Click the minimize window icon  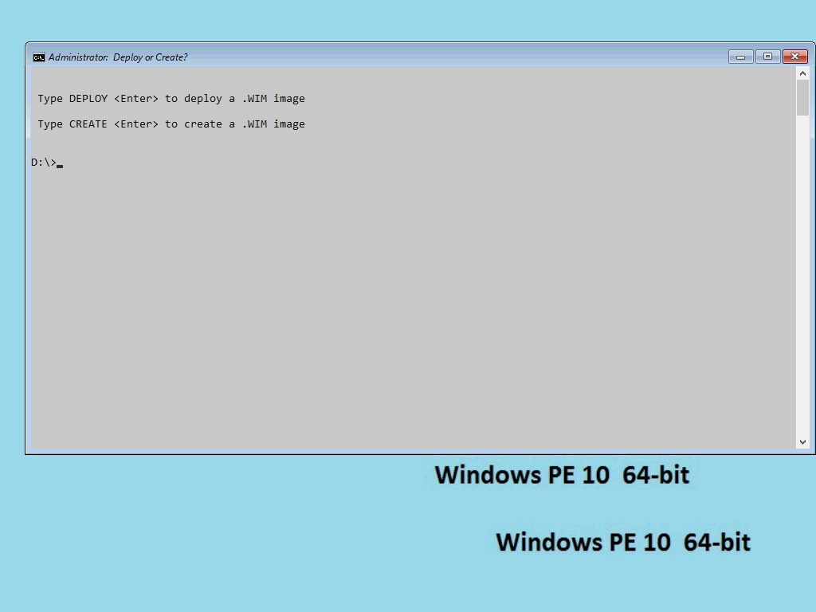click(x=739, y=57)
